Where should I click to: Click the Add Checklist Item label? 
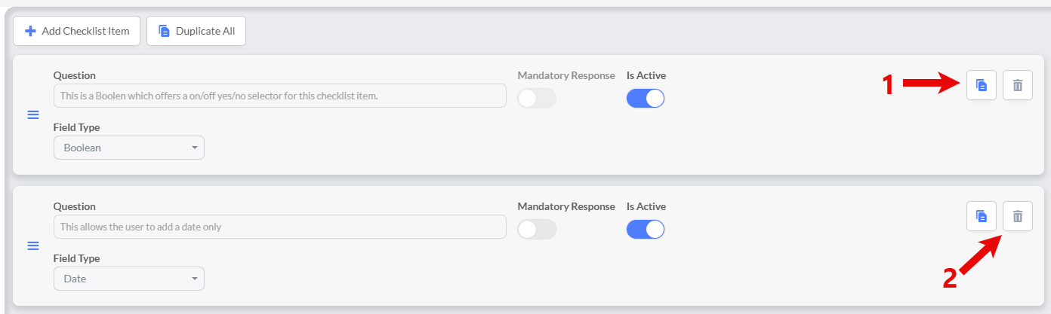pos(85,31)
